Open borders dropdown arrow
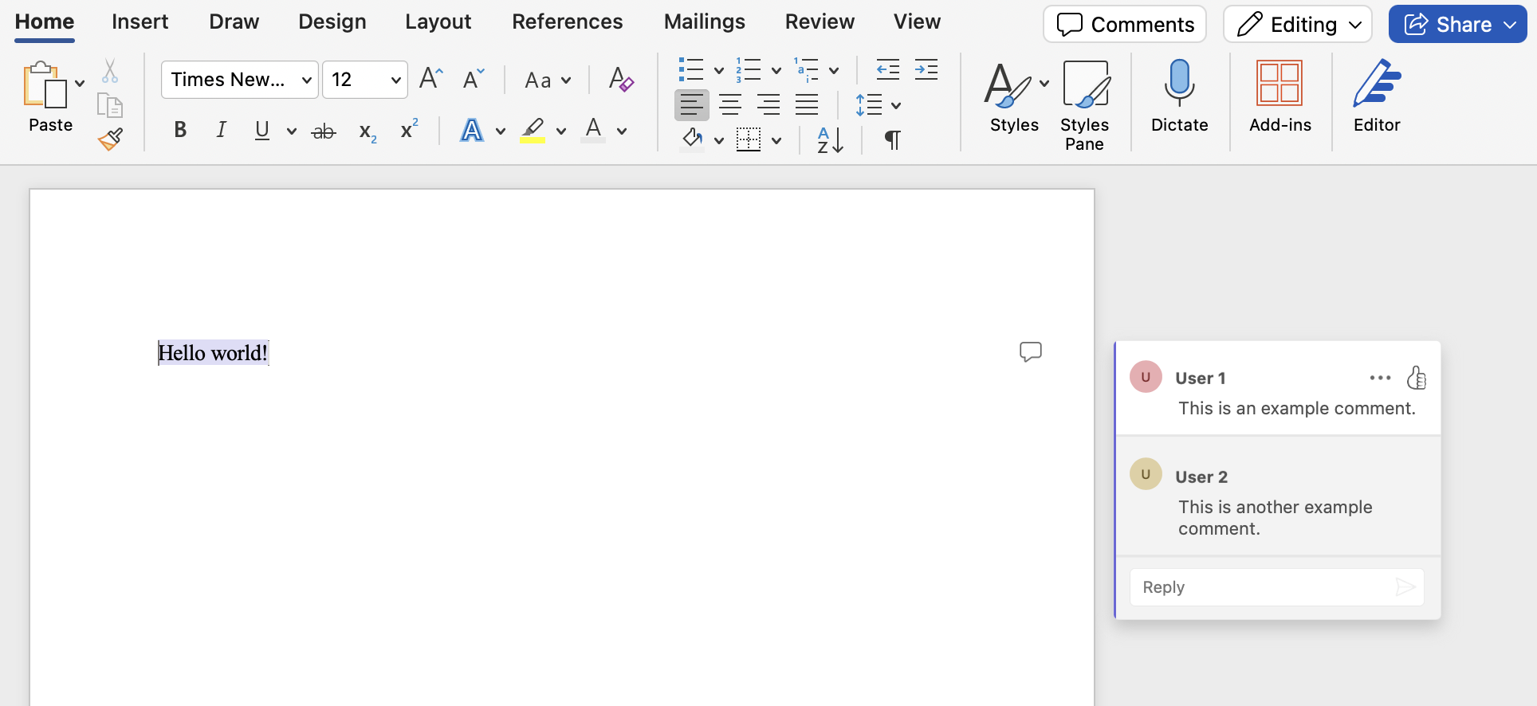This screenshot has height=706, width=1537. (776, 141)
